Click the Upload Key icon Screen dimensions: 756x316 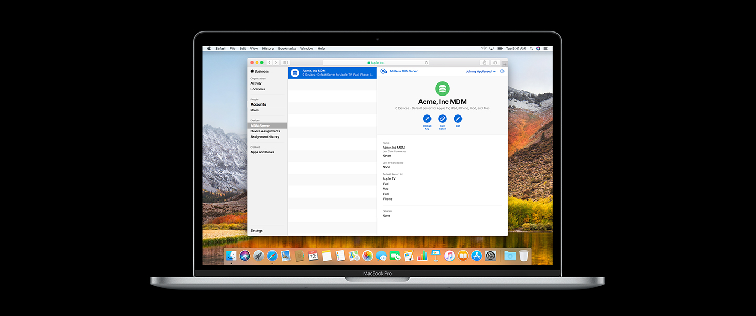[x=427, y=119]
